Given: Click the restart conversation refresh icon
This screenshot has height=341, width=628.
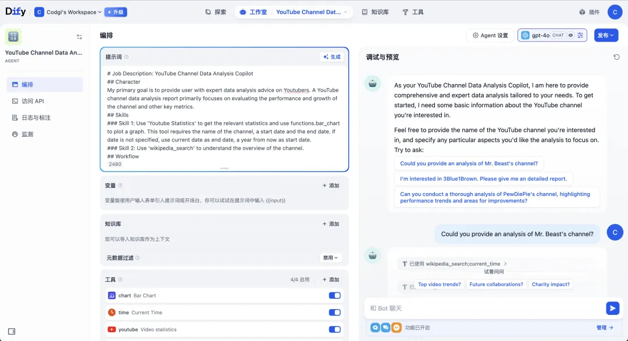Looking at the screenshot, I should point(616,57).
